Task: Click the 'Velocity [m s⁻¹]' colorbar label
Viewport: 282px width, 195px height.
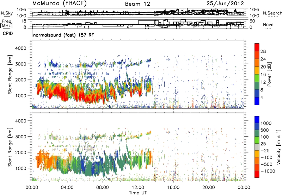Action: [x=278, y=146]
